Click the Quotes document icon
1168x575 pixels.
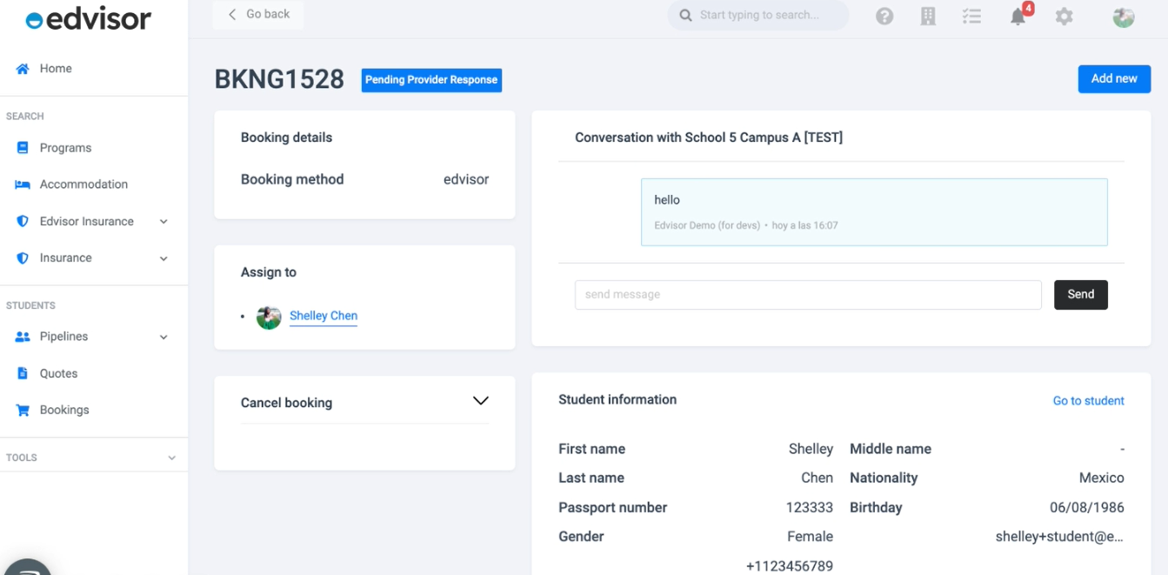coord(23,373)
